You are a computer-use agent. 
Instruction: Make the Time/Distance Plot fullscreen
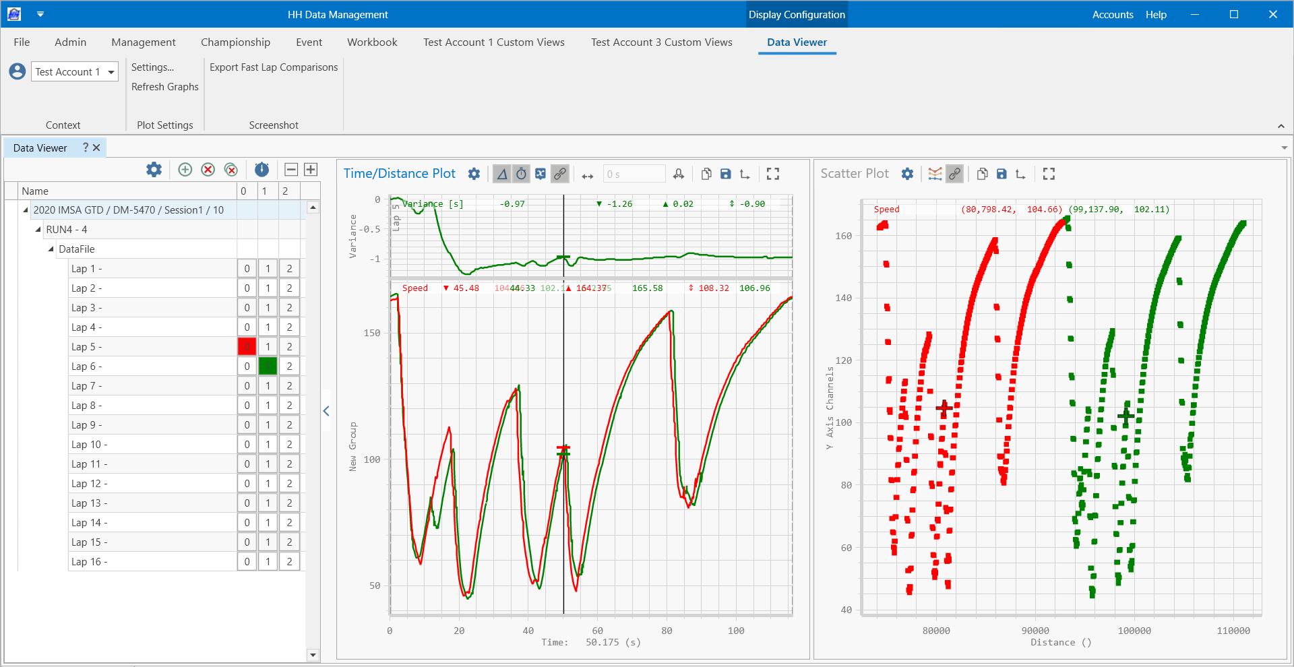pyautogui.click(x=773, y=174)
